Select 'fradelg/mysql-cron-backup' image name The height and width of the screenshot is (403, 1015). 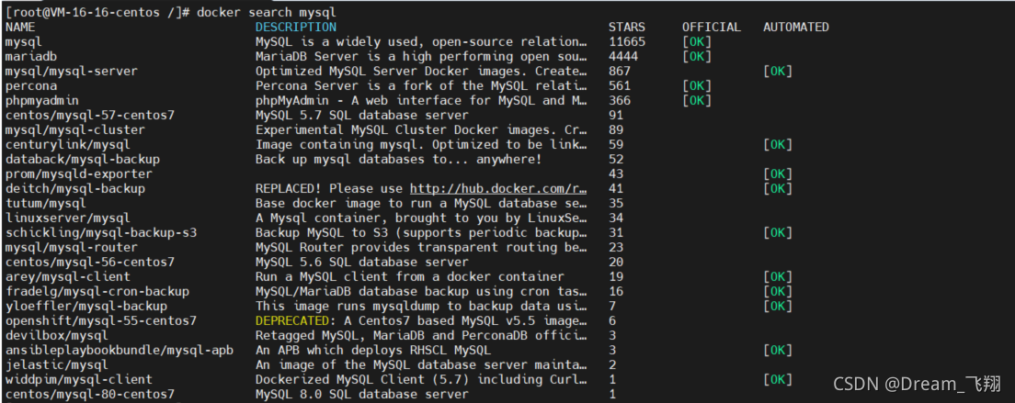97,291
